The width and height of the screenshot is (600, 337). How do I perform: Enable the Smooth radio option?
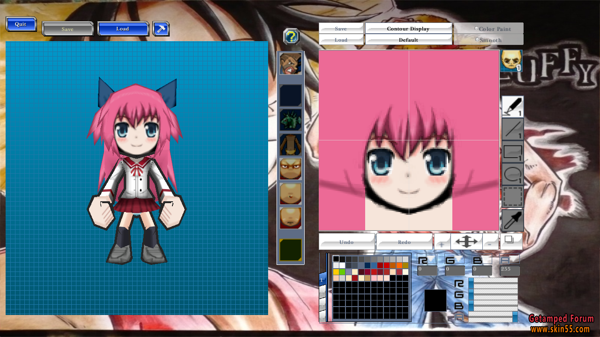pos(478,39)
